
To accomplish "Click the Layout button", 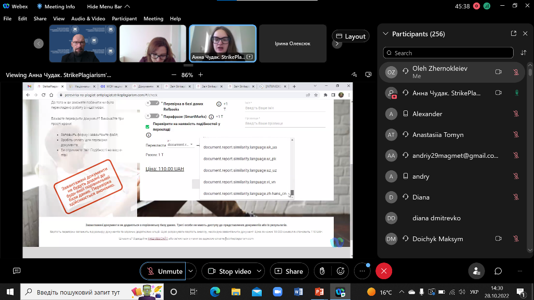I will [350, 36].
